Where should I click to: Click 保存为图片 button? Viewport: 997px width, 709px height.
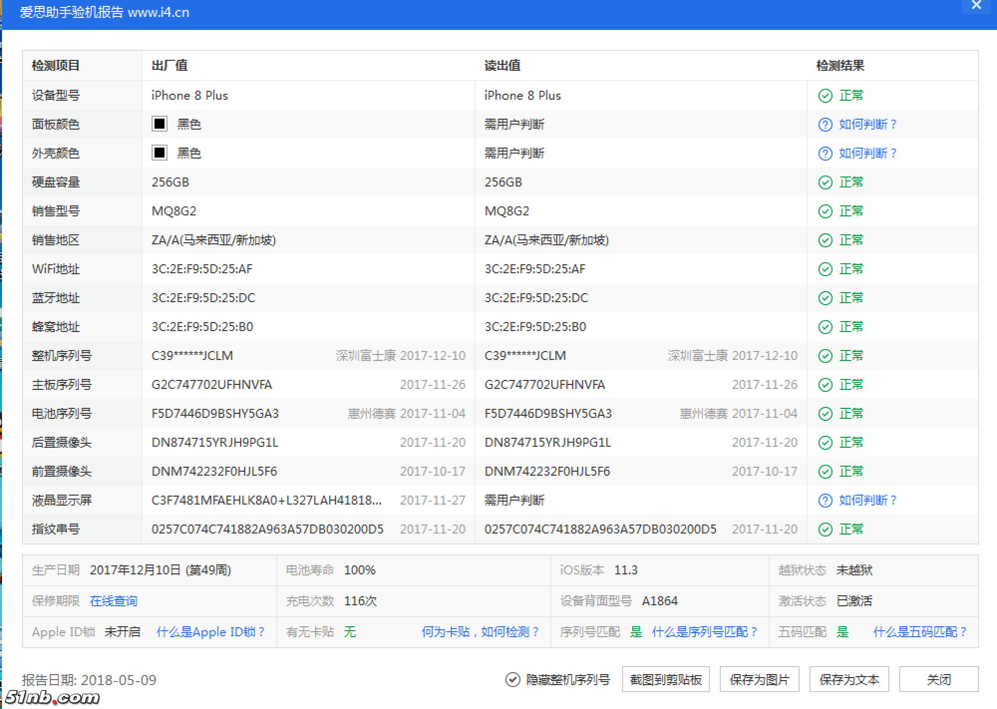tap(759, 679)
